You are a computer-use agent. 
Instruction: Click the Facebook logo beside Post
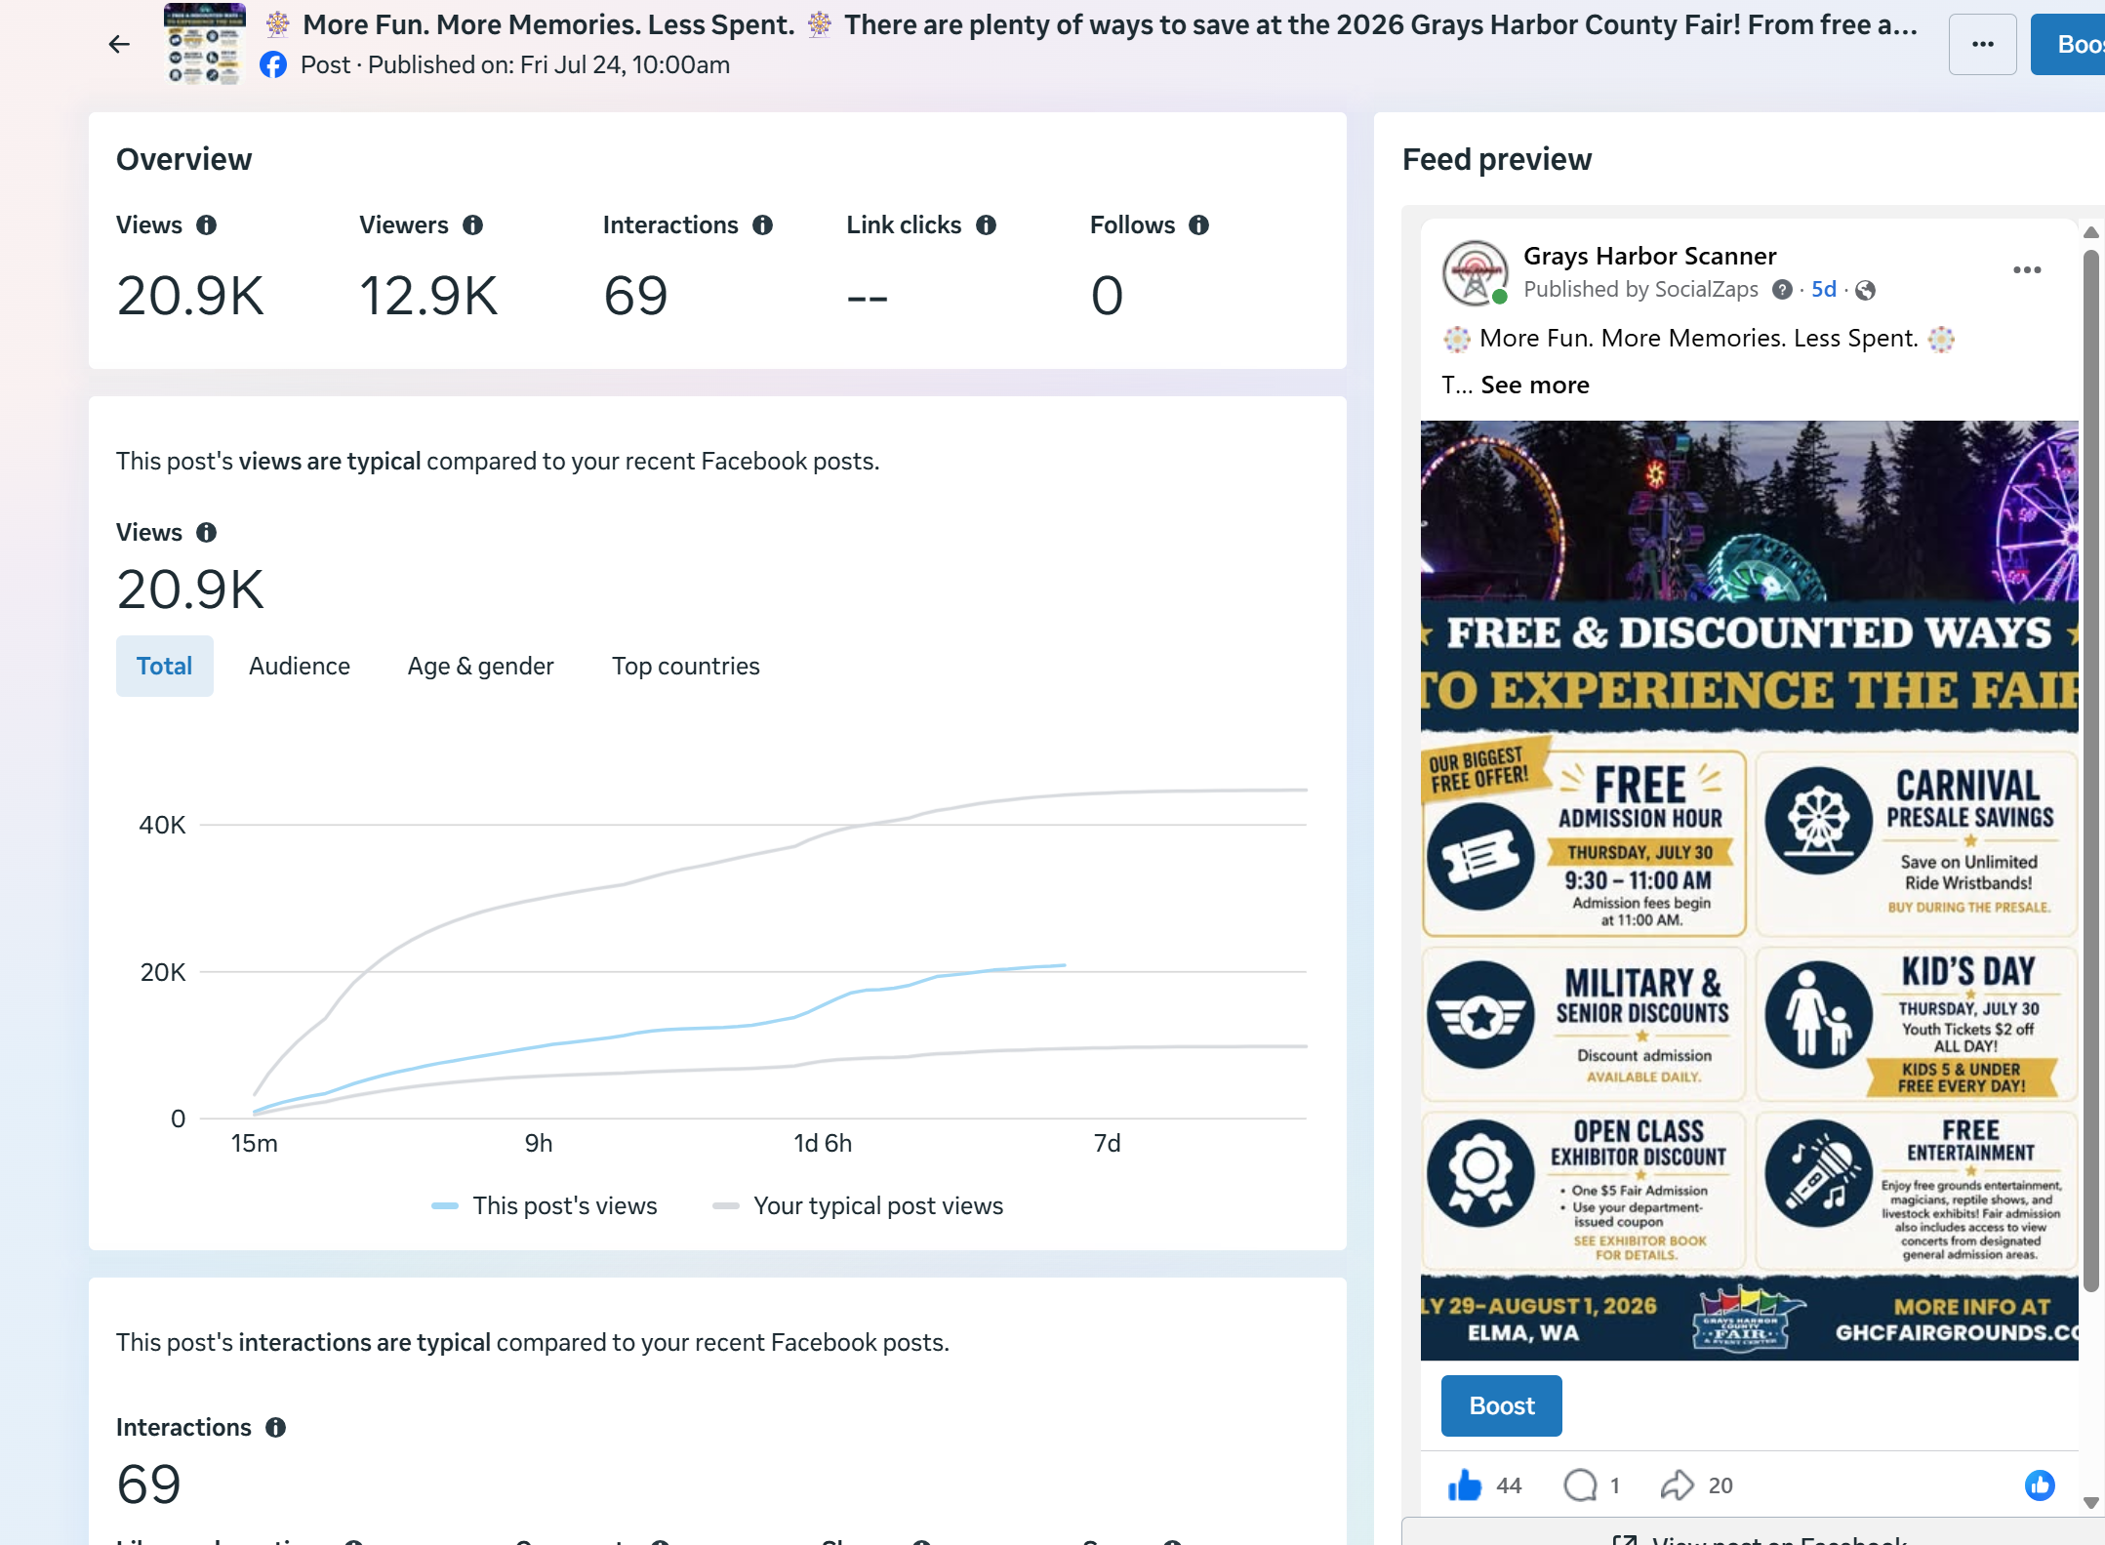tap(273, 65)
